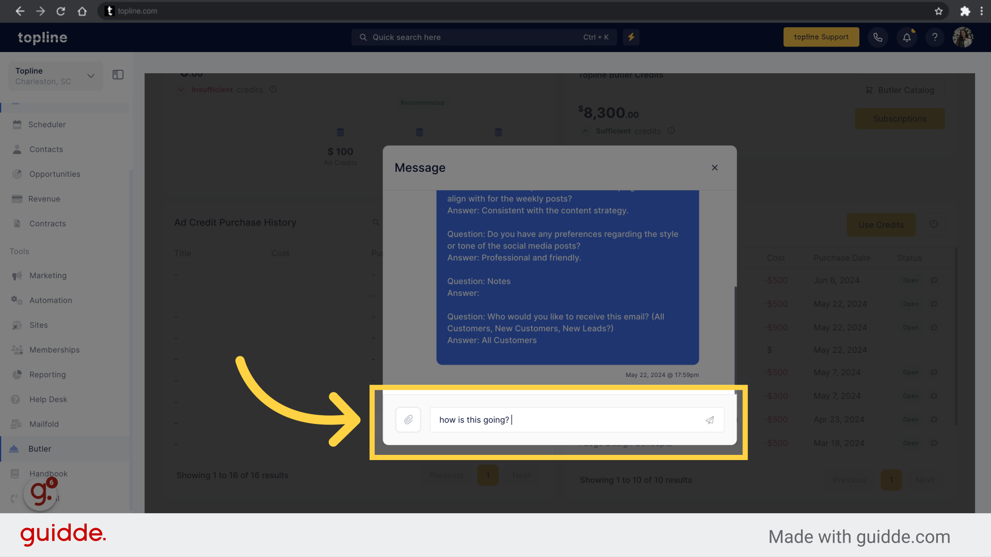Viewport: 991px width, 557px height.
Task: Click the Reporting pie chart icon
Action: (17, 374)
